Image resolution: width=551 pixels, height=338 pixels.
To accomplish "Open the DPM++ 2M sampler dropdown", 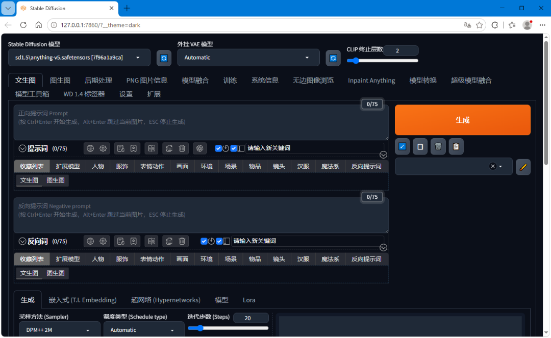I will coord(59,330).
